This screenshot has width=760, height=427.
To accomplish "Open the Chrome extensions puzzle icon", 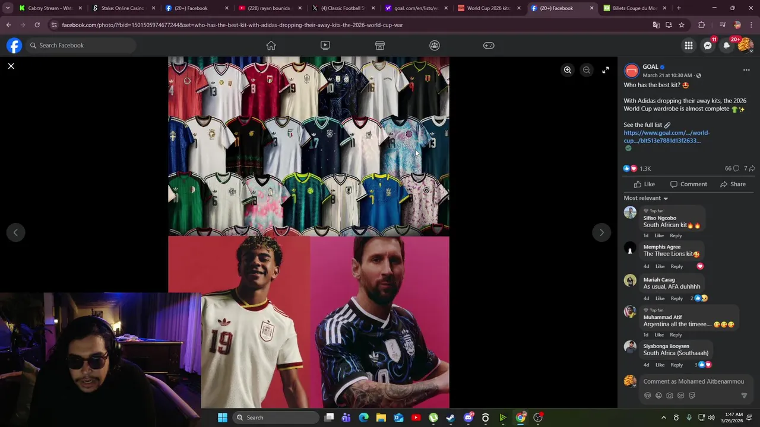I will 702,25.
